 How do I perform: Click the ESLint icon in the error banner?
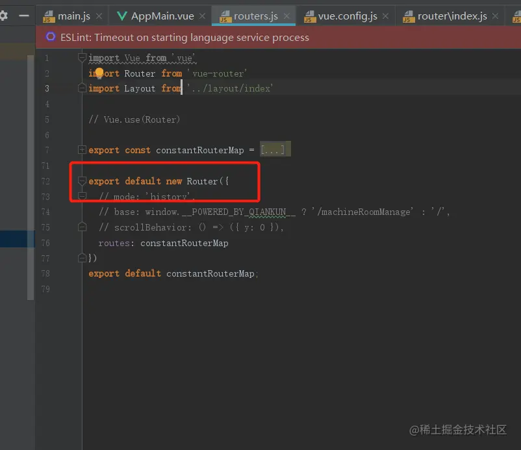coord(51,36)
